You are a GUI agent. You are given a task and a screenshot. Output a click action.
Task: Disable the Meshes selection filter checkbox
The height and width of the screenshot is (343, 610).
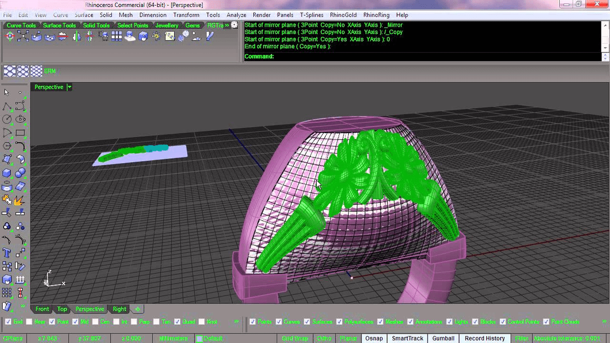[381, 322]
